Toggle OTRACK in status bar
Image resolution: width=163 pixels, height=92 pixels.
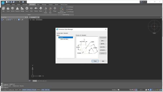[x=29, y=90]
